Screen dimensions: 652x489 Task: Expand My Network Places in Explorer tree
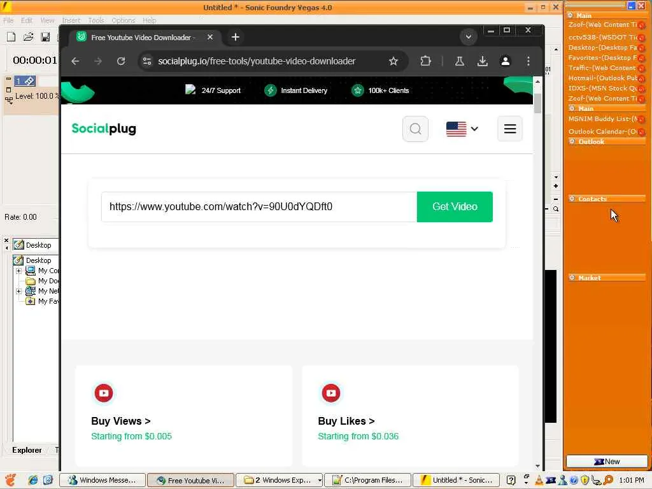point(18,291)
